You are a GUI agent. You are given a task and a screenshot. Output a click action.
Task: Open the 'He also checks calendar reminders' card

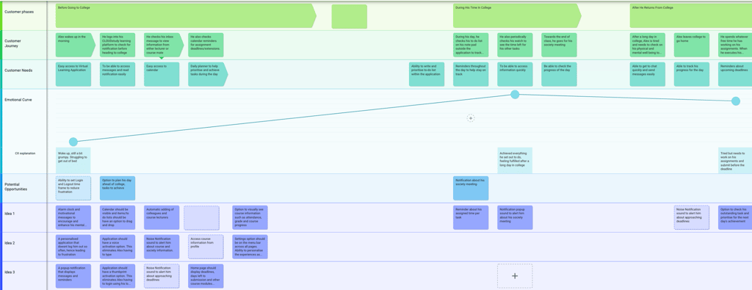point(206,45)
